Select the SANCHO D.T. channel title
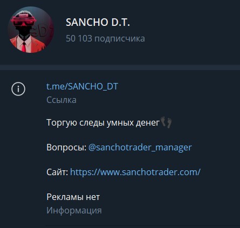240x228 pixels. pyautogui.click(x=98, y=22)
